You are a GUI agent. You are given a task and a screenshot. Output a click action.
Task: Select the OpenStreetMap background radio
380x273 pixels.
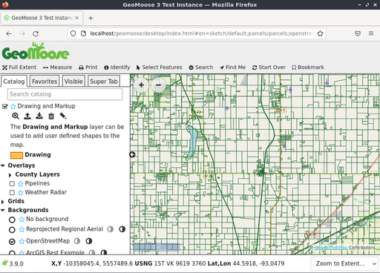(12, 241)
